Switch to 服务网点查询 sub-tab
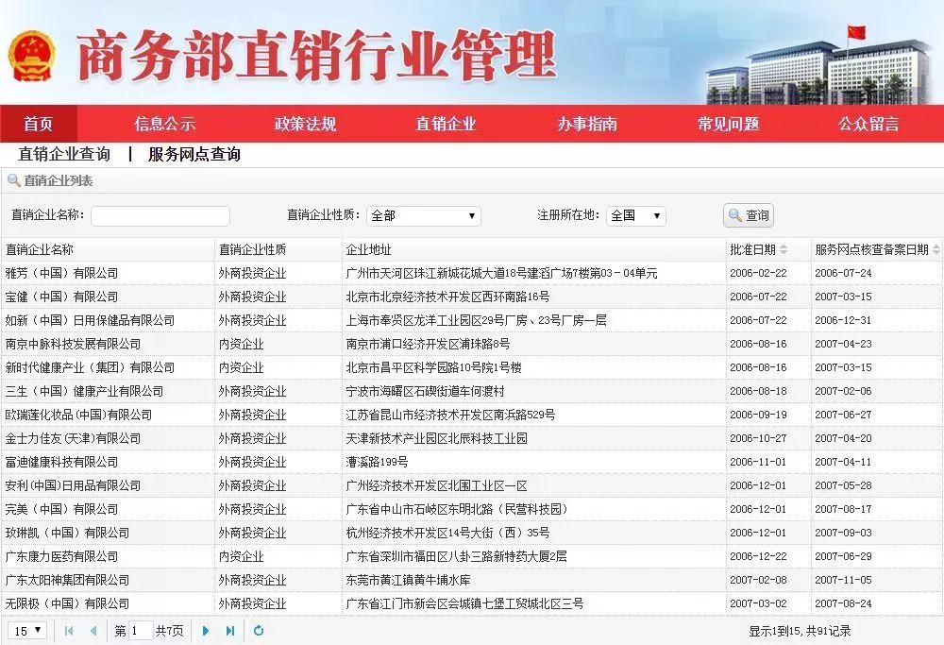 193,154
